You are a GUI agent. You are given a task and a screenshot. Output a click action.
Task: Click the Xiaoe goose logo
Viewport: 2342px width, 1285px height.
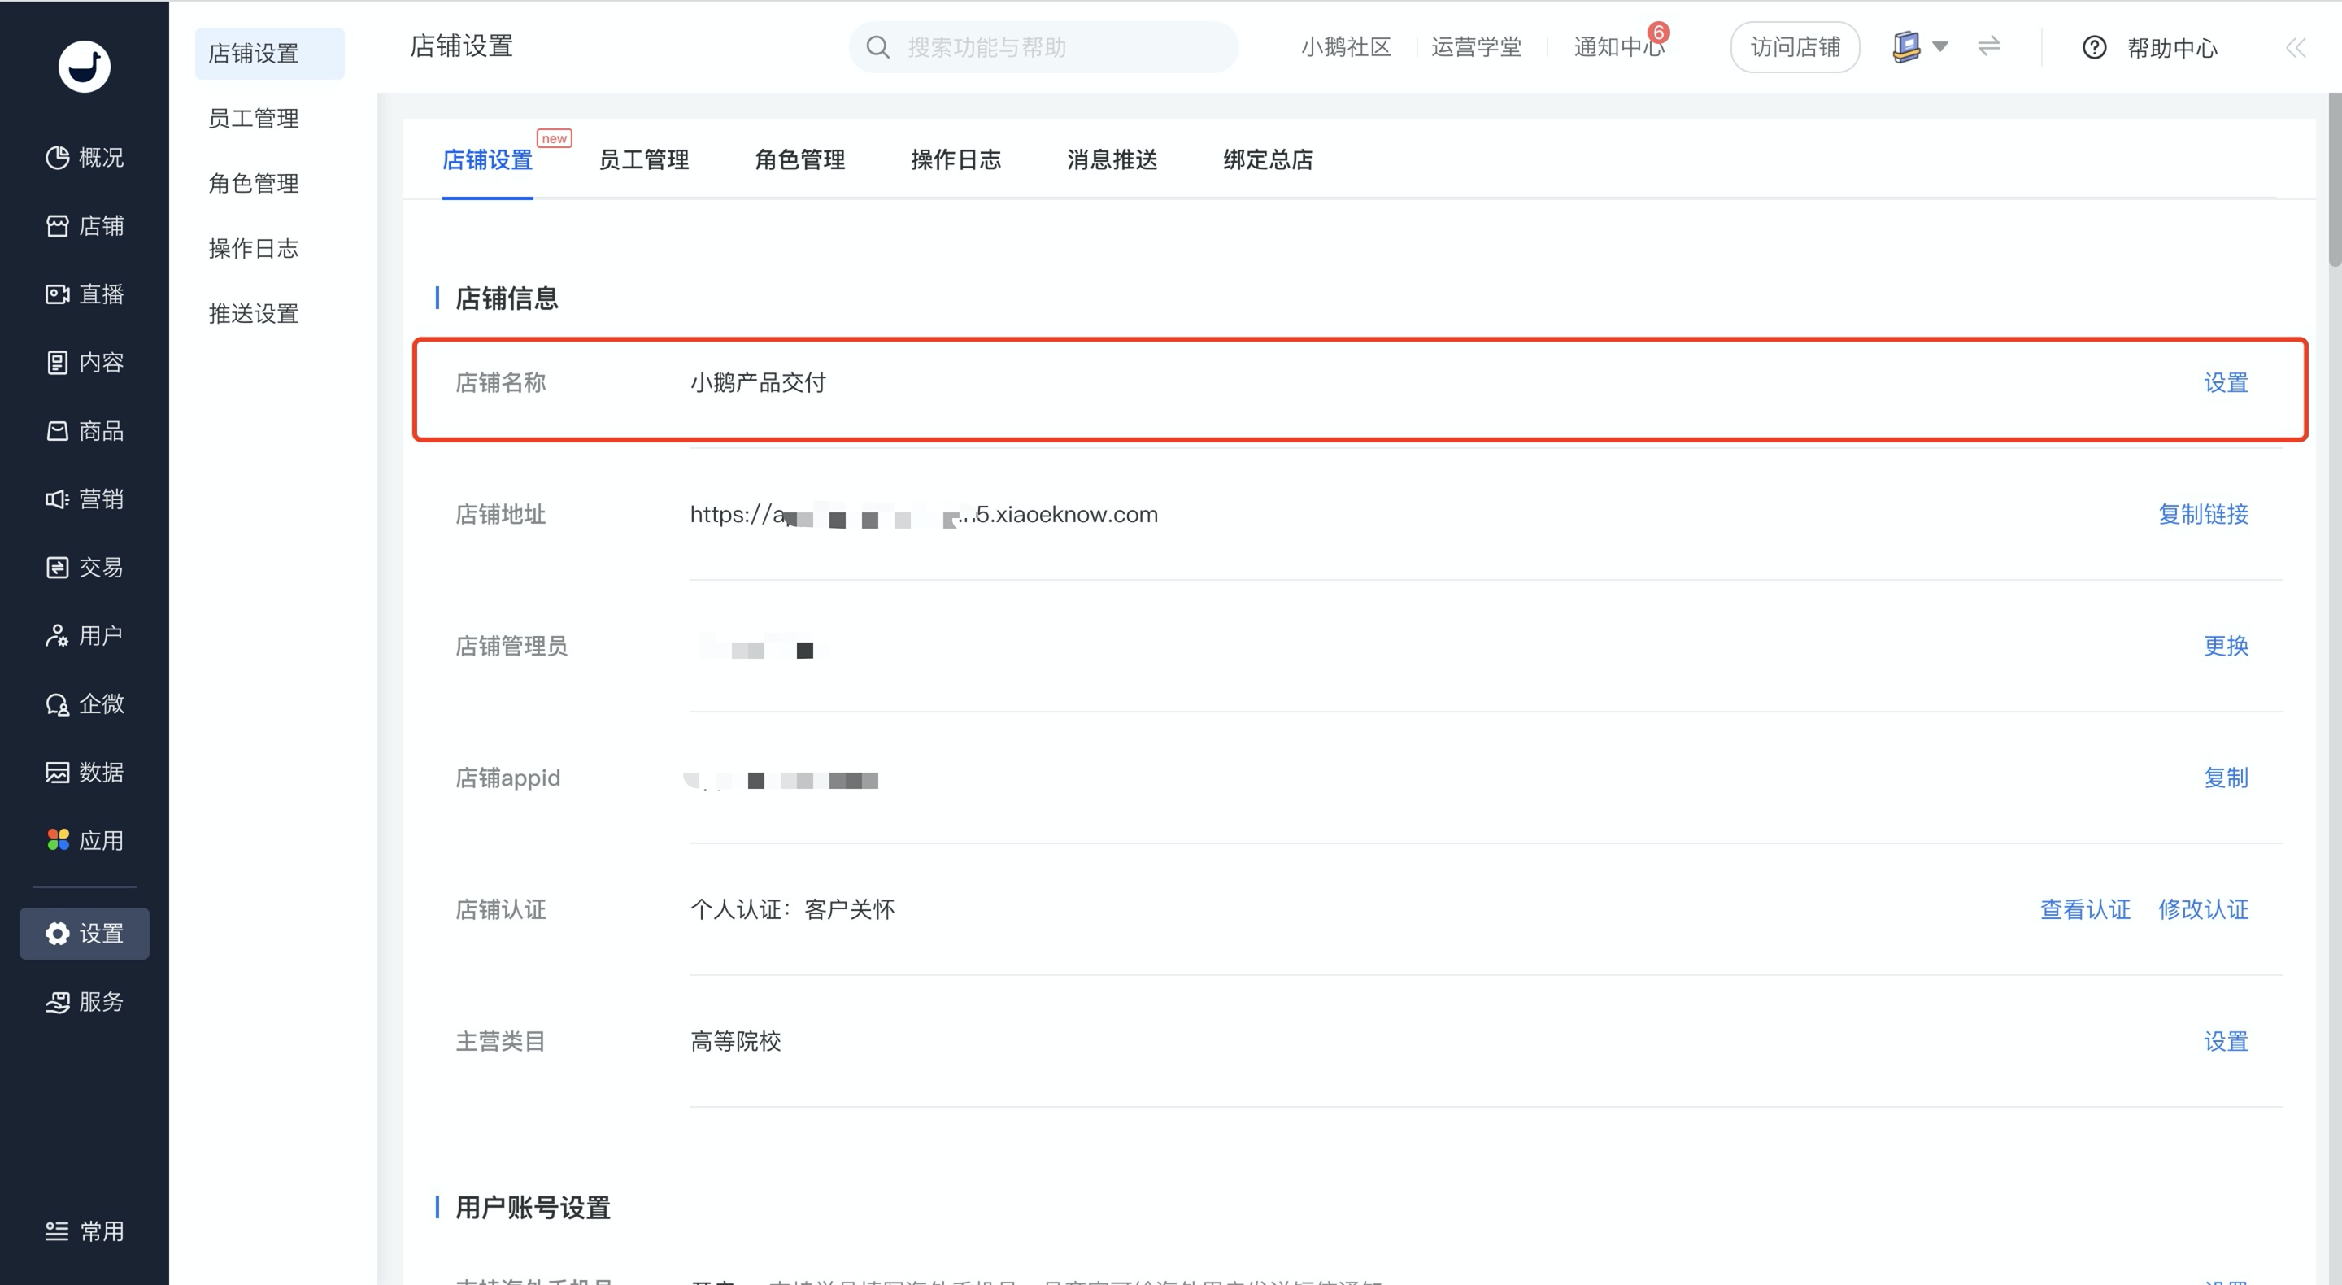pyautogui.click(x=85, y=67)
